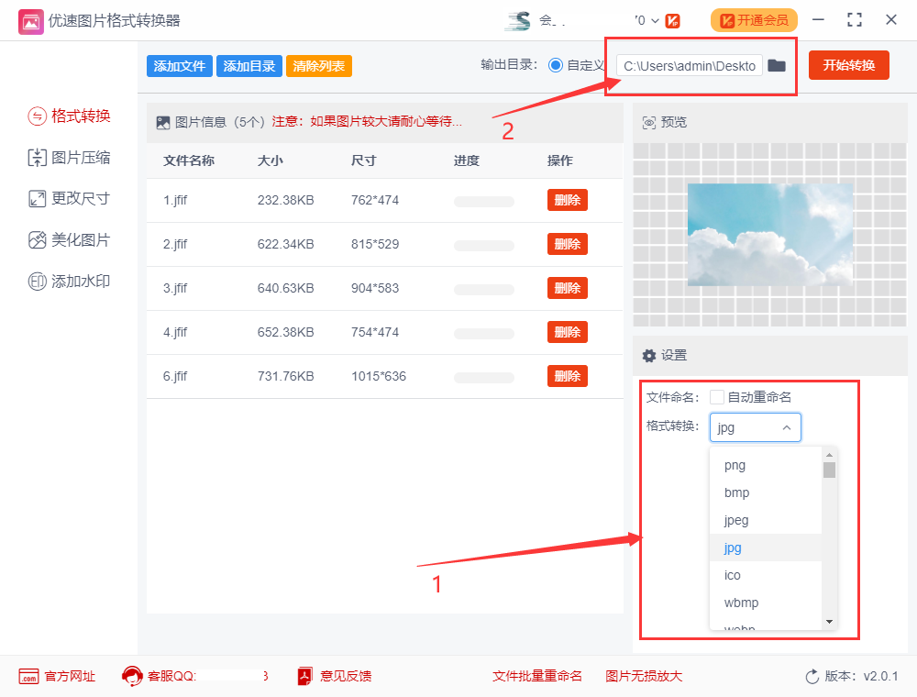Select png from the format list
Screen dimensions: 917x697
point(734,465)
